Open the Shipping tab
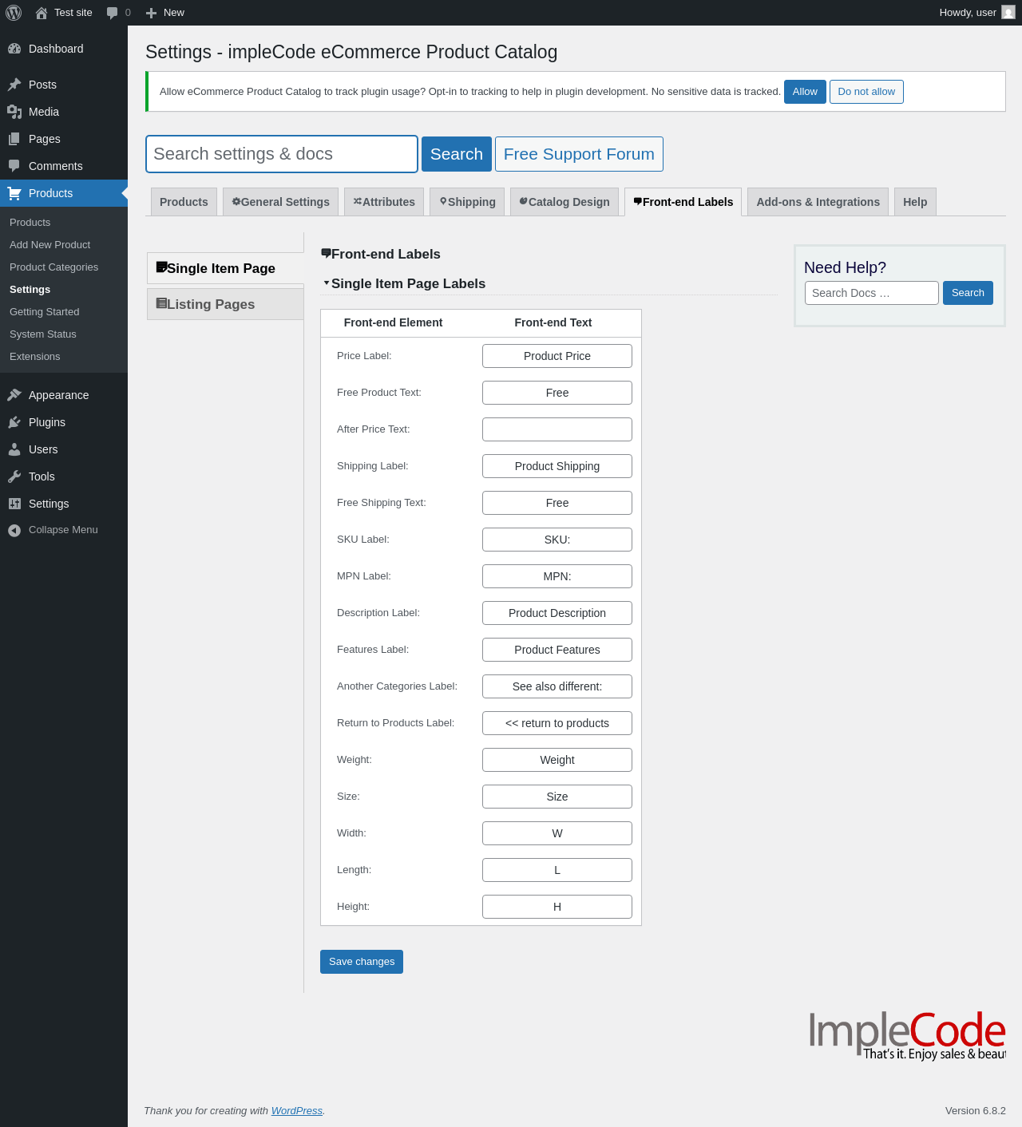Image resolution: width=1022 pixels, height=1127 pixels. 467,202
